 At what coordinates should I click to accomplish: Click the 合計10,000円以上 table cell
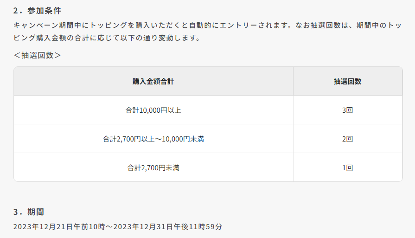tap(153, 110)
